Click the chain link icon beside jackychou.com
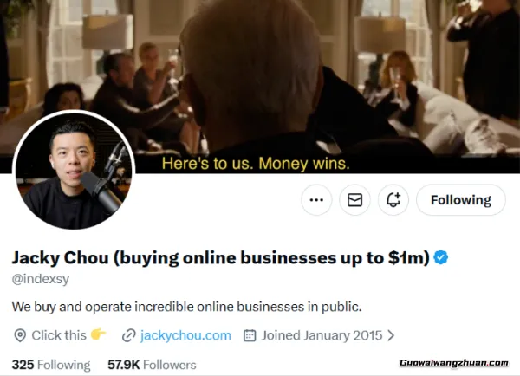 click(128, 335)
